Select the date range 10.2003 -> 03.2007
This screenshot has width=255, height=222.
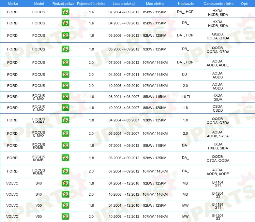[124, 108]
